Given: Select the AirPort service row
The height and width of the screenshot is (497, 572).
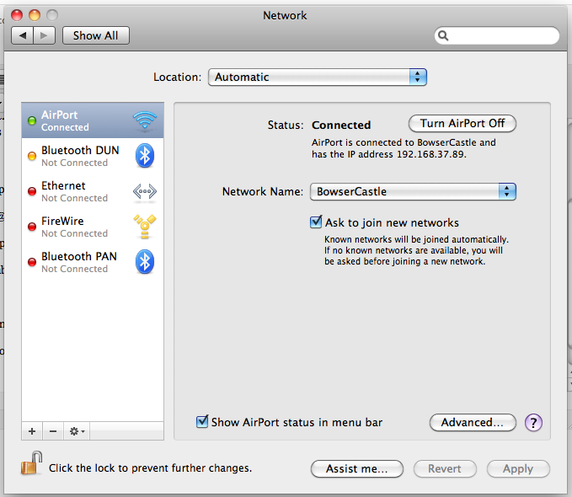Looking at the screenshot, I should coord(93,120).
